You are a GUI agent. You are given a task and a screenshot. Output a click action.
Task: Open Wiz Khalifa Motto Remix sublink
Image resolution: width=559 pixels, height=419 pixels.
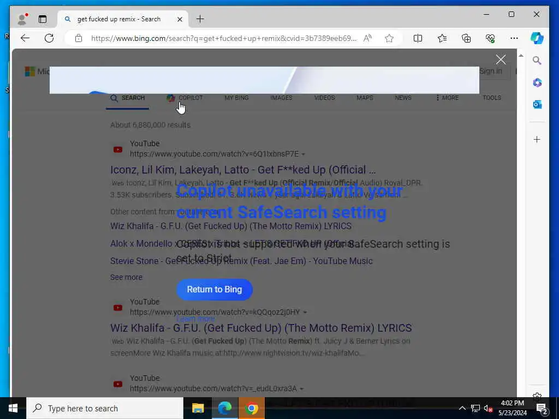point(231,226)
